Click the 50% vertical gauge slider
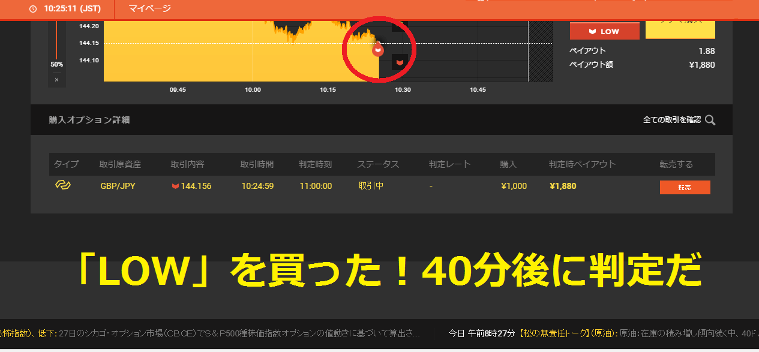 coord(56,42)
